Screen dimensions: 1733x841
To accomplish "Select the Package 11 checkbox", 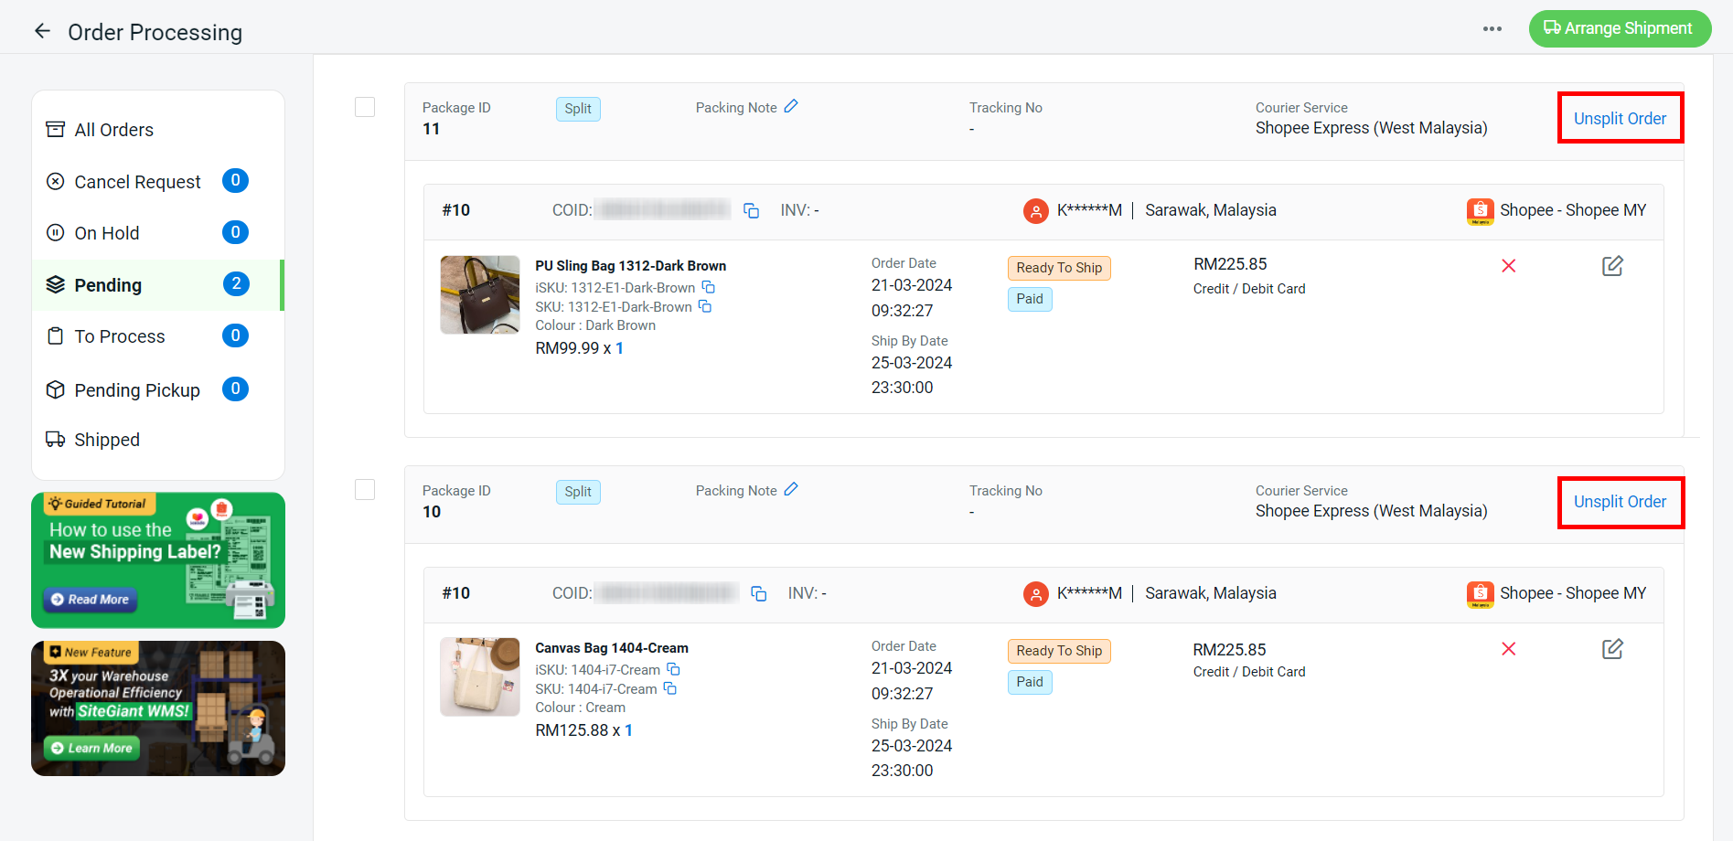I will (x=365, y=107).
